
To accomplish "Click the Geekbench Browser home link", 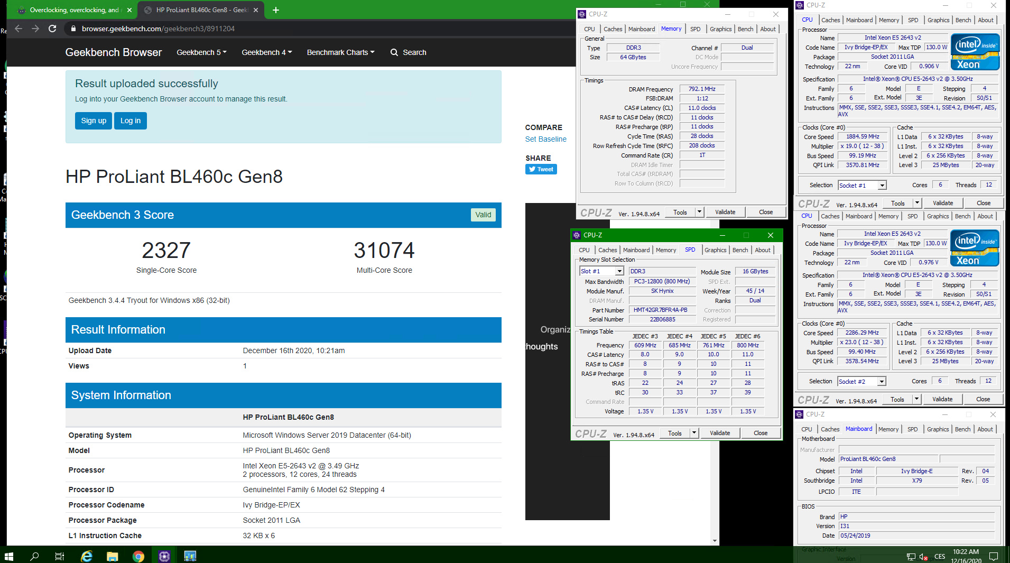I will [114, 52].
